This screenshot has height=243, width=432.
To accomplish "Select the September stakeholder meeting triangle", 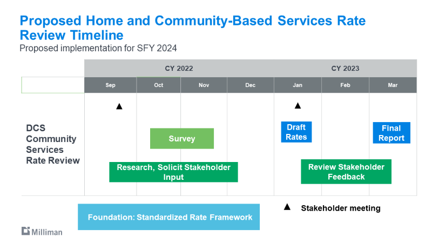I will click(119, 106).
